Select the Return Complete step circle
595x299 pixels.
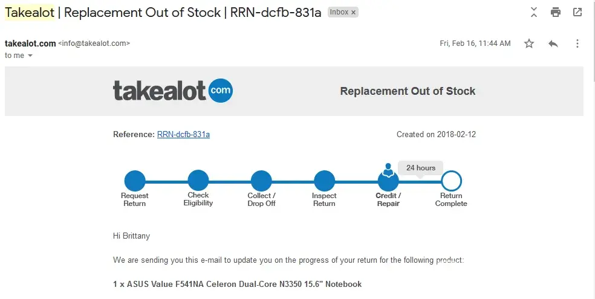coord(451,181)
